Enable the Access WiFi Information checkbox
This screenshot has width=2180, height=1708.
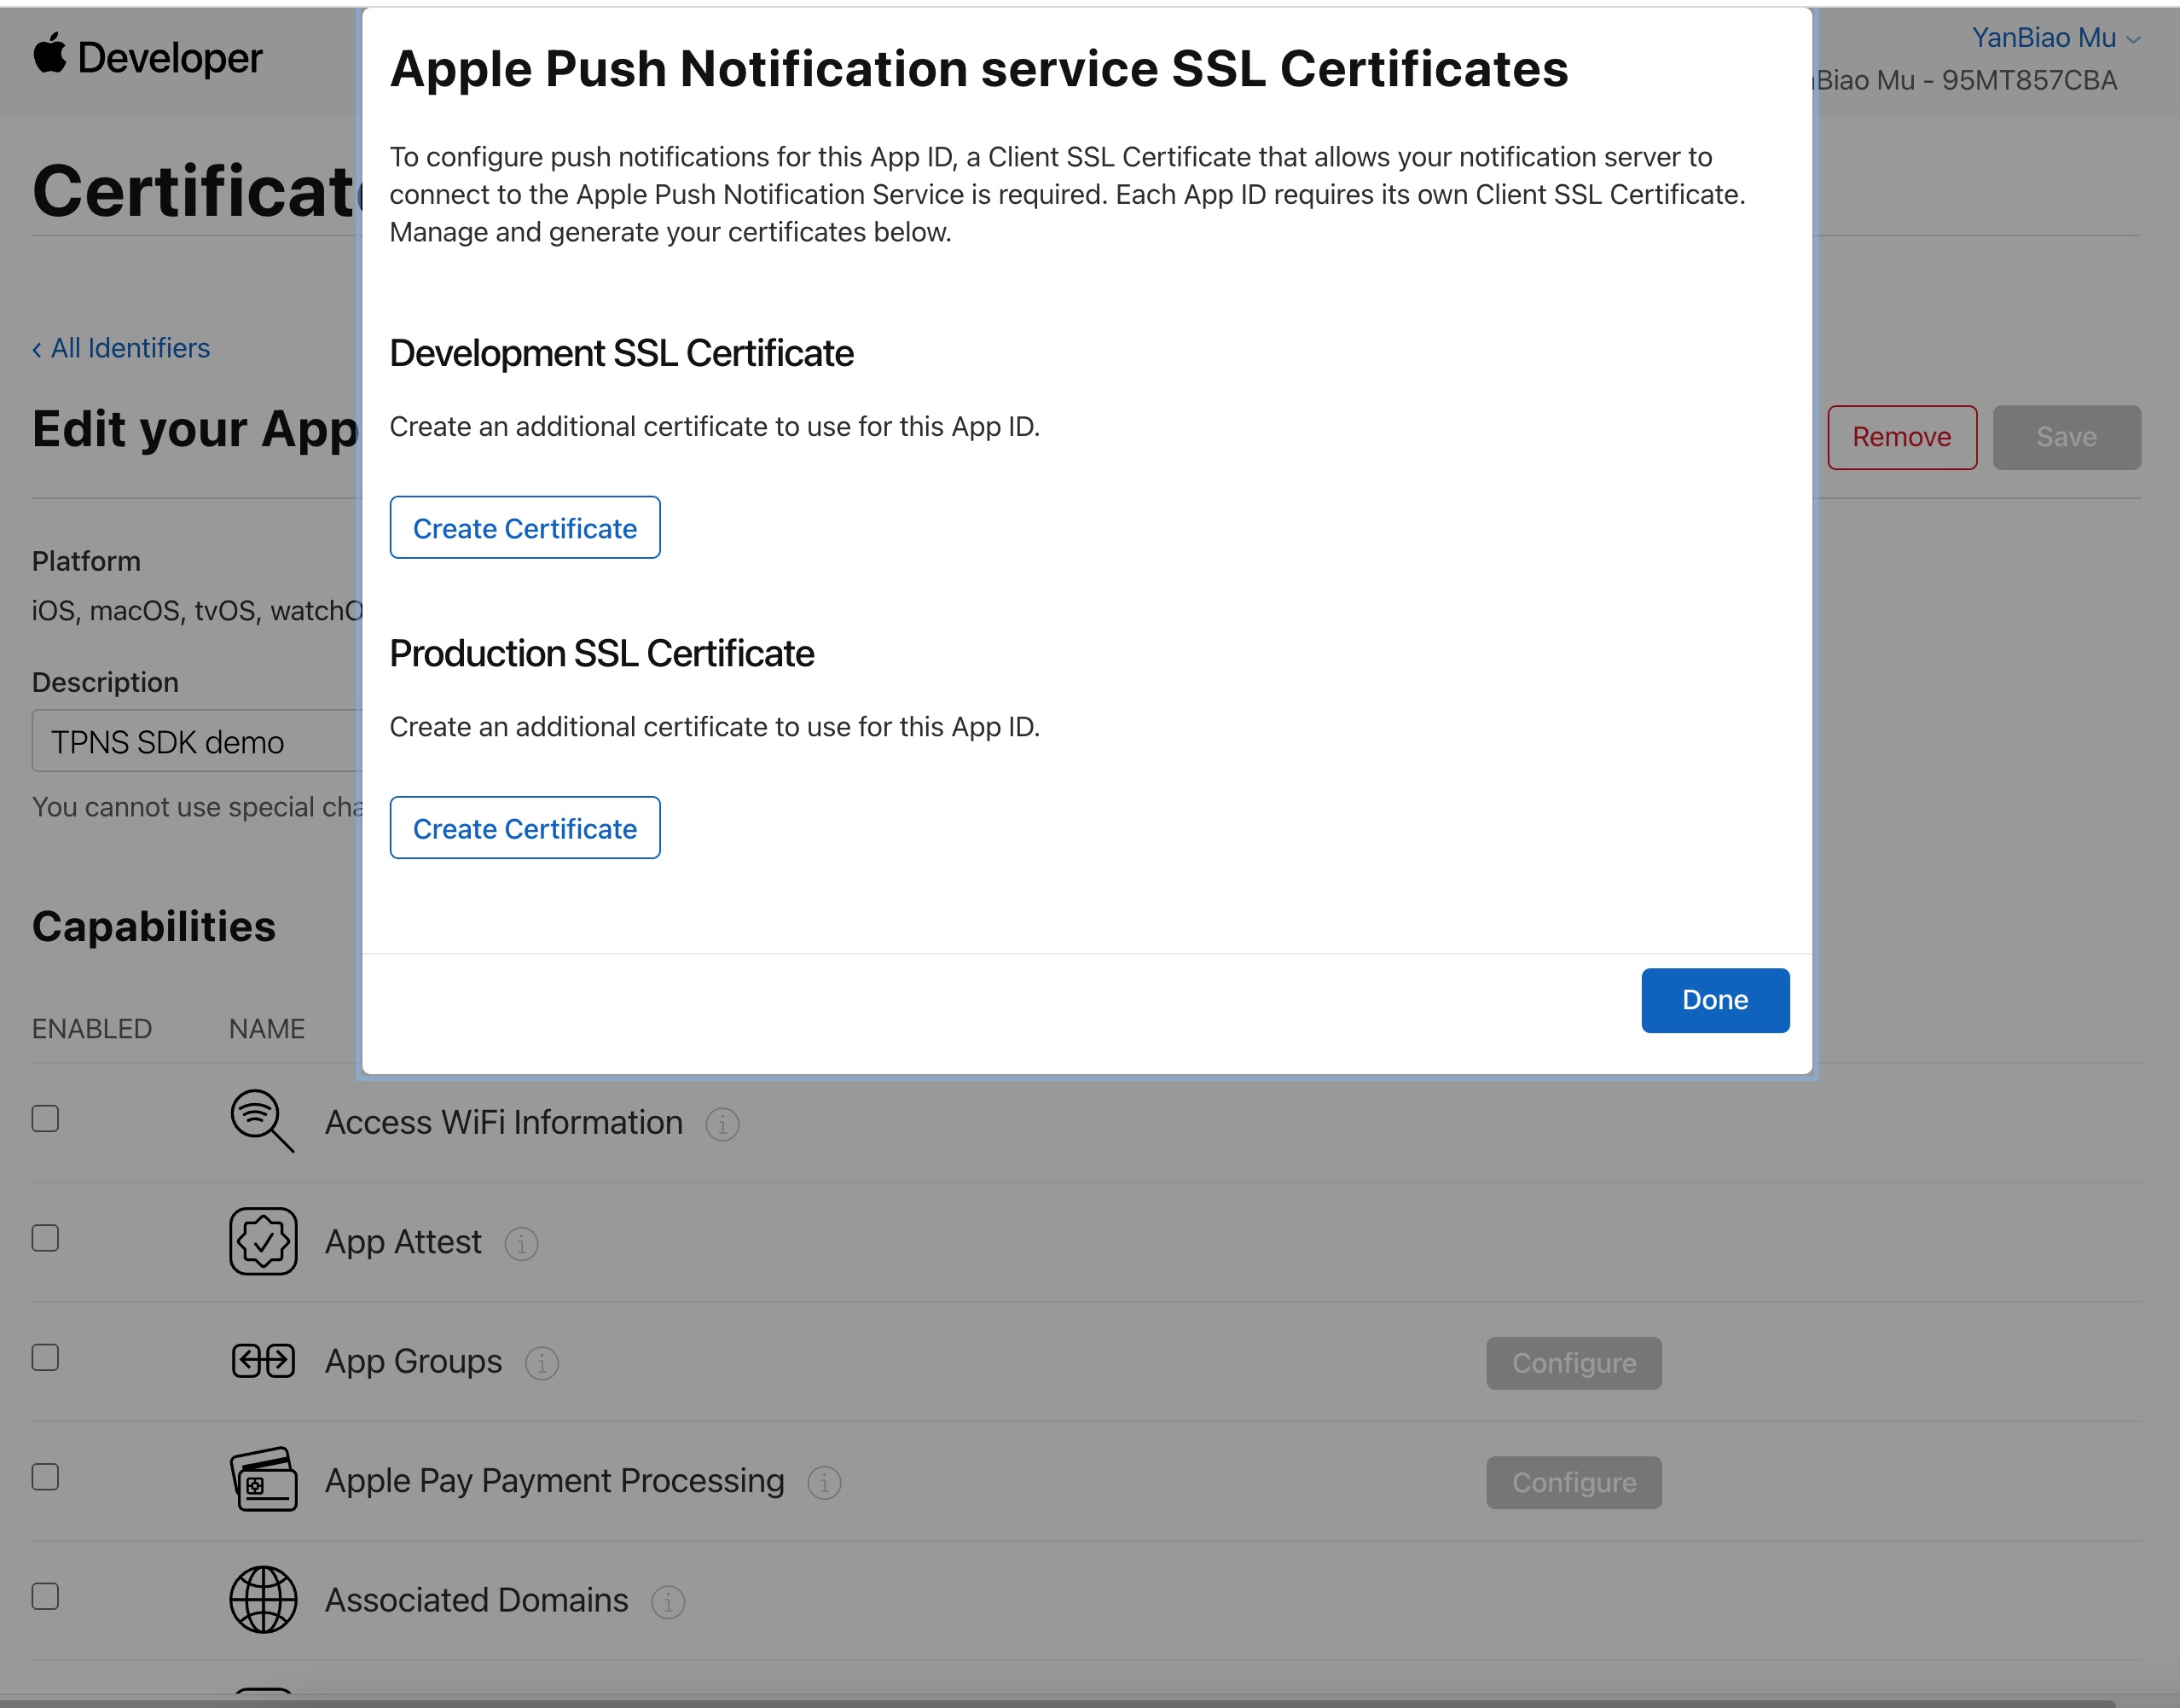point(45,1118)
